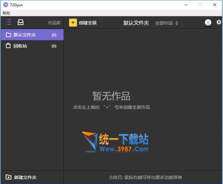Image resolution: width=223 pixels, height=184 pixels.
Task: Maximize the 720yun window
Action: click(200, 5)
